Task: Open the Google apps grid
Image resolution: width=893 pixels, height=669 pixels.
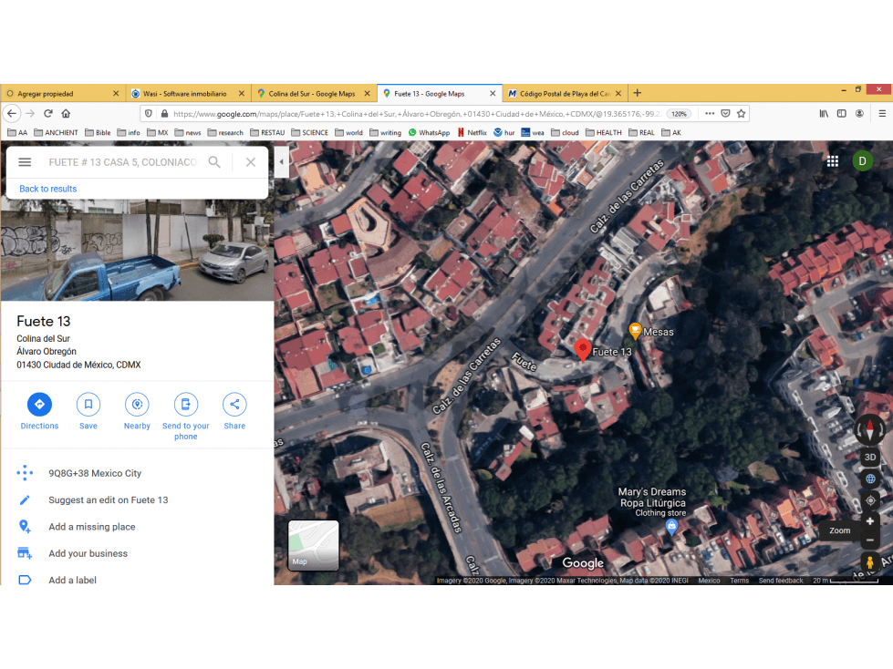Action: pos(833,161)
